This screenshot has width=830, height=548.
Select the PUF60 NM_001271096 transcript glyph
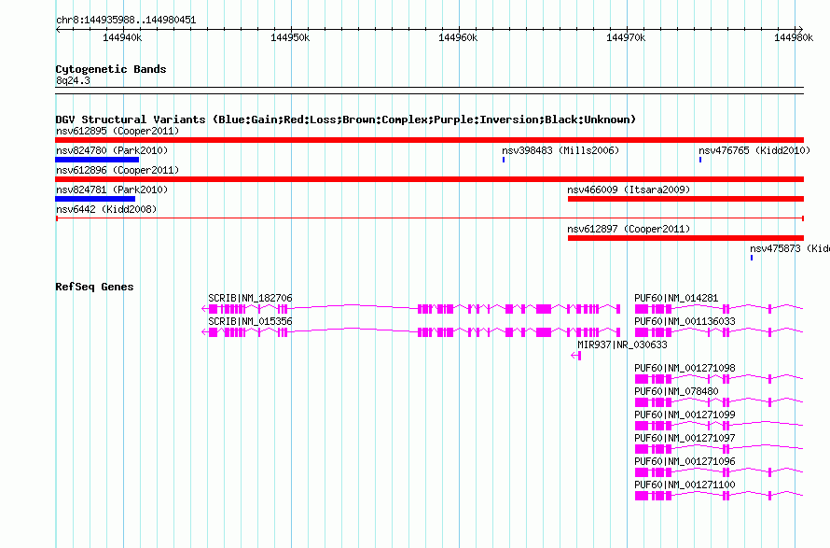[719, 472]
